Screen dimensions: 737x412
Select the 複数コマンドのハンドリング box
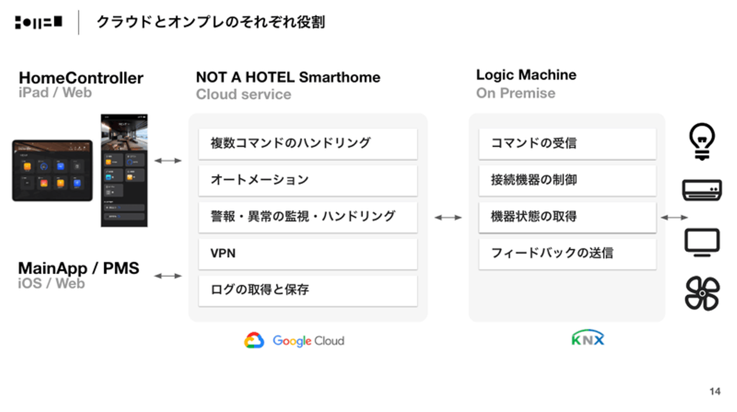(308, 143)
